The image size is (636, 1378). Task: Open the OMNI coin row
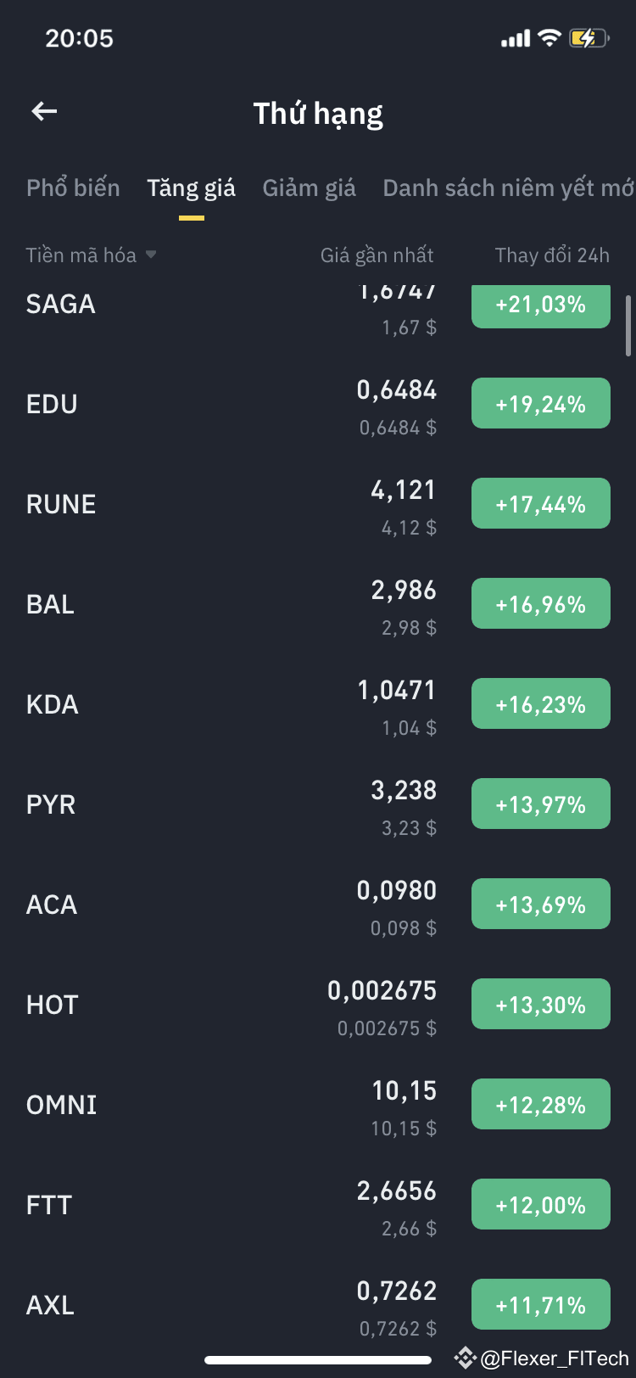[x=318, y=1105]
